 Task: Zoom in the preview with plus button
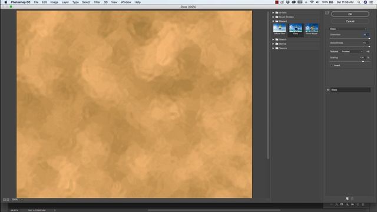[x=8, y=200]
